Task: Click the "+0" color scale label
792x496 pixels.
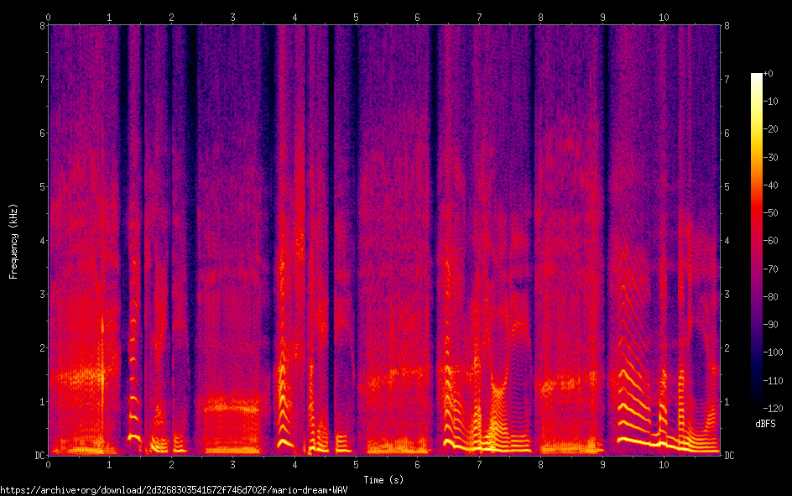Action: [x=768, y=74]
